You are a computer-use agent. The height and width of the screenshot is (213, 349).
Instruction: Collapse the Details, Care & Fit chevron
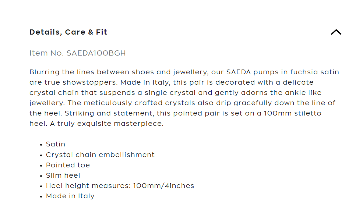click(x=336, y=32)
